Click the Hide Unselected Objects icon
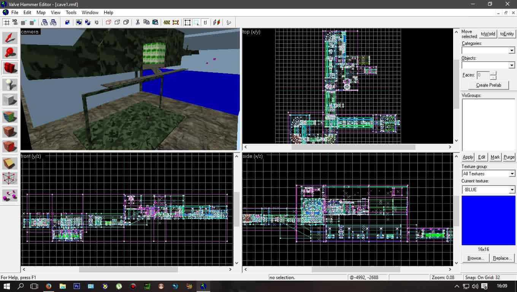 click(x=117, y=22)
